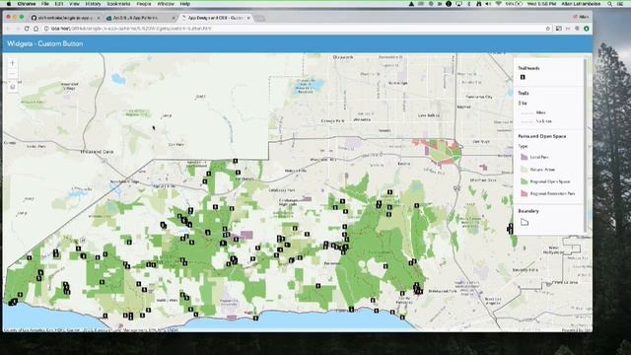Bookmark this page with the star icon
The height and width of the screenshot is (355, 631).
(548, 29)
